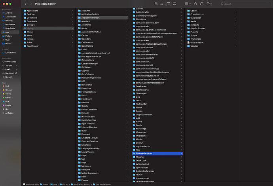Screen dimensions: 273x186
Task: Eject the Plex2 volume
Action: (17, 69)
